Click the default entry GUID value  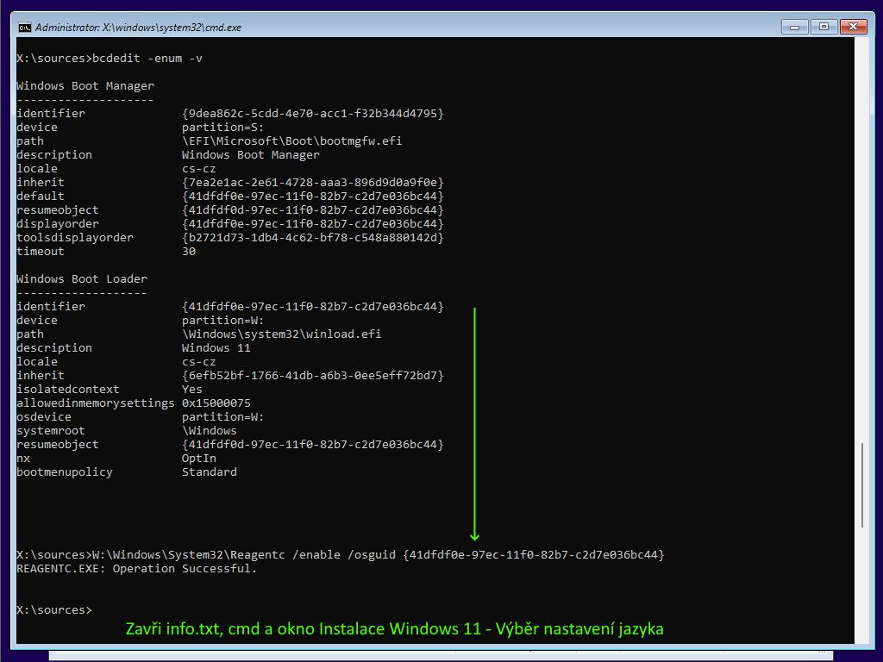coord(312,197)
